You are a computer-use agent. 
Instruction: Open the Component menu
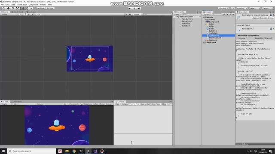pyautogui.click(x=33, y=5)
